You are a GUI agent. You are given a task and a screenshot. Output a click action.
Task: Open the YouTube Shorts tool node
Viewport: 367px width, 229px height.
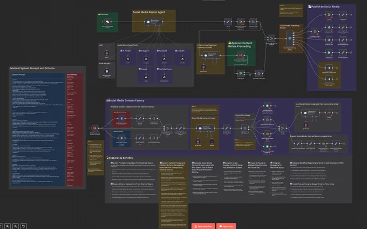pyautogui.click(x=164, y=77)
